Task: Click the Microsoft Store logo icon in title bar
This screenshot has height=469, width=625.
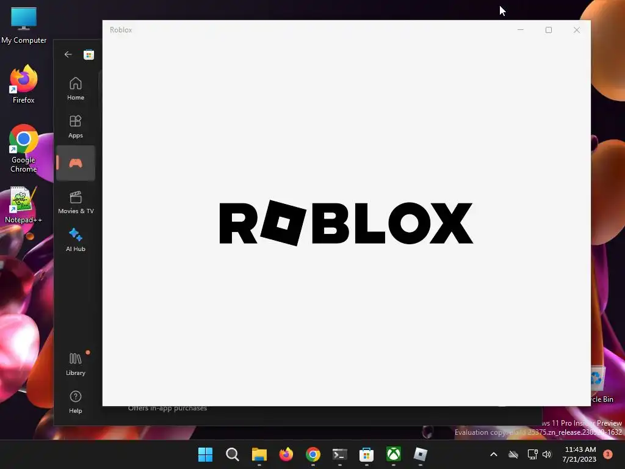Action: click(89, 54)
